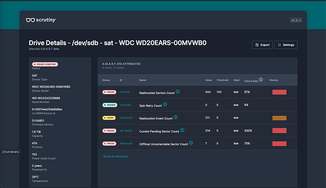Open info icon for Current Pending Sector Count
Screen dimensions: 326x188
[182, 130]
